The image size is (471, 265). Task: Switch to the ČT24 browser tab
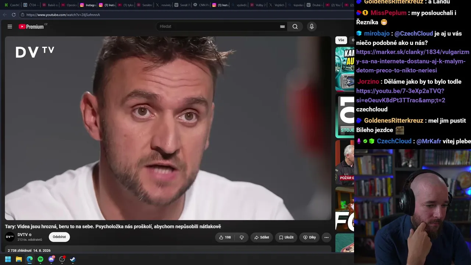[x=31, y=5]
